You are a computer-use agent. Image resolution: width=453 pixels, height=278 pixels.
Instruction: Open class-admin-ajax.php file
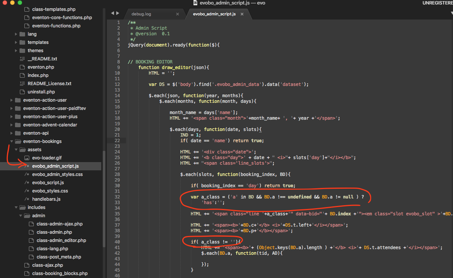(60, 224)
